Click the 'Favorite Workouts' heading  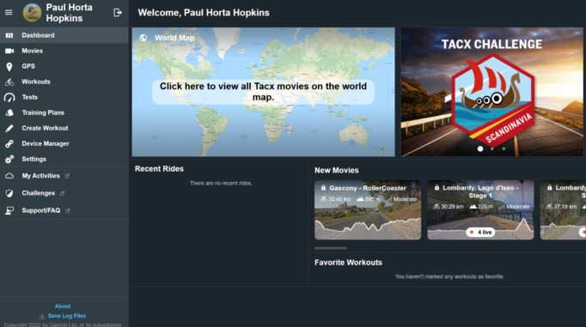(x=348, y=263)
